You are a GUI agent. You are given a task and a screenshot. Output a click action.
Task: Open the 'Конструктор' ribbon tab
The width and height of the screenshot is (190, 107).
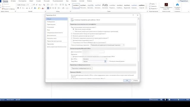tap(23, 1)
